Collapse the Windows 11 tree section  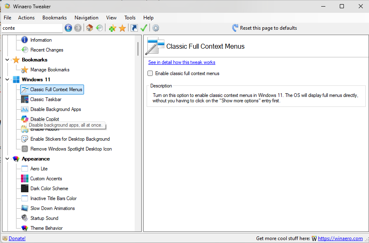7,80
